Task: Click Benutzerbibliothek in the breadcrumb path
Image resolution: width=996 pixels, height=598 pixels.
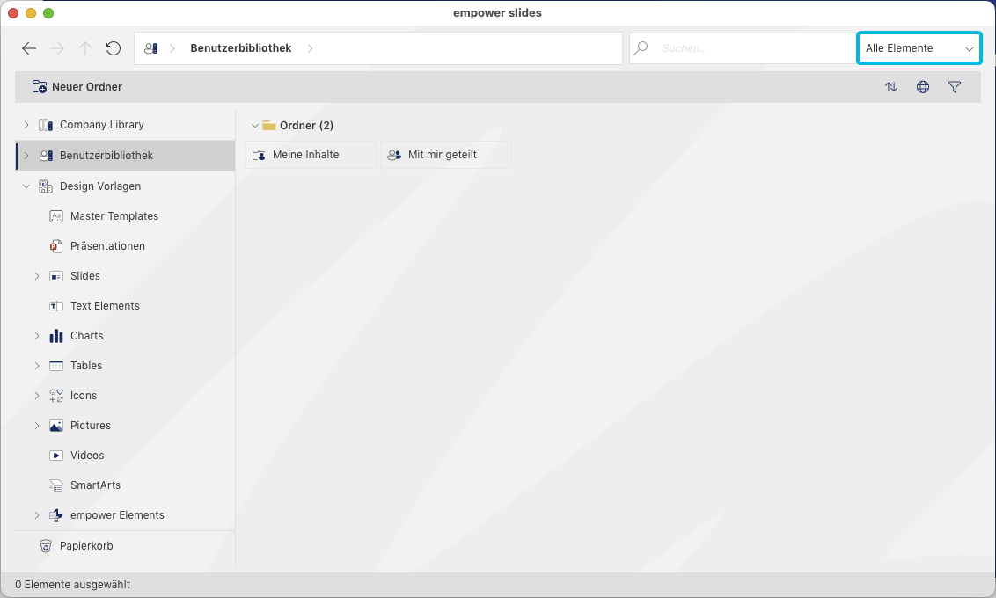Action: (241, 48)
